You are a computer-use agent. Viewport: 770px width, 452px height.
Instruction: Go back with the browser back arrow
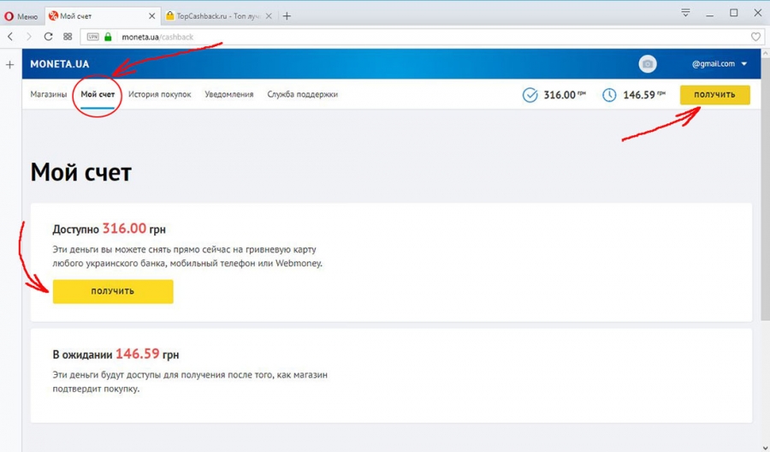10,36
